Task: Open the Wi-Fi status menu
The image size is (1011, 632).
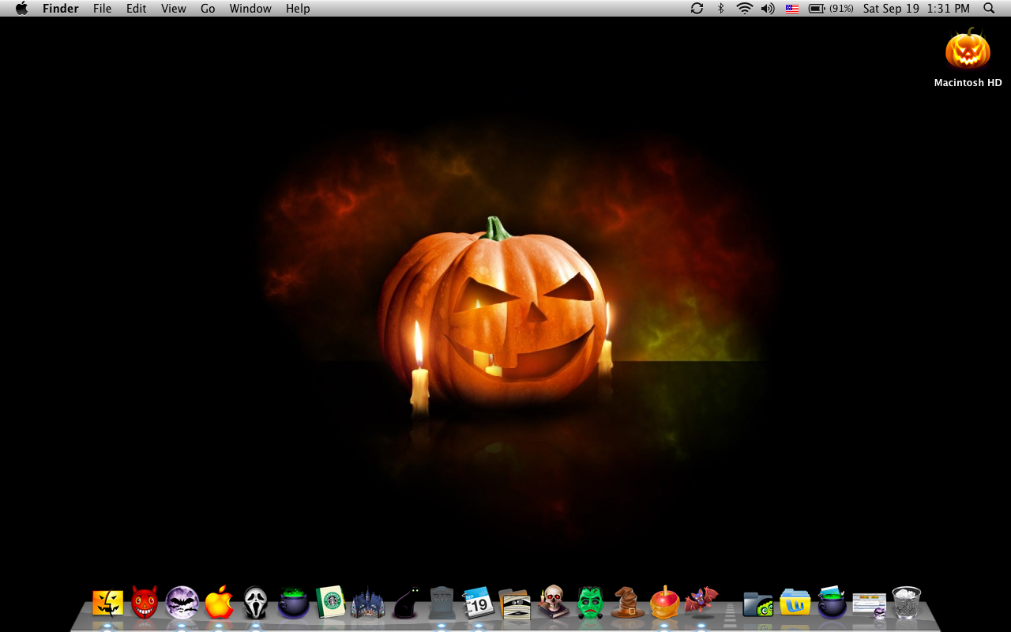Action: [x=744, y=8]
